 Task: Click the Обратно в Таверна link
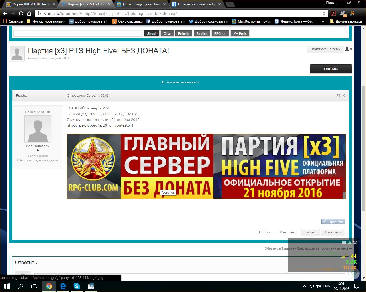point(279,248)
